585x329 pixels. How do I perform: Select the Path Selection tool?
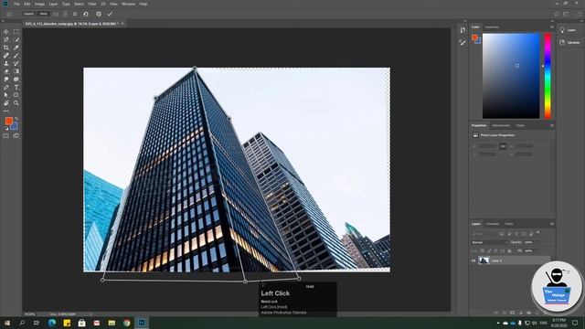point(6,95)
